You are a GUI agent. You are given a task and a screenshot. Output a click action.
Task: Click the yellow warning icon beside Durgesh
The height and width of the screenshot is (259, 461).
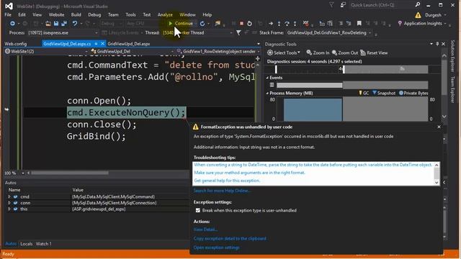[x=418, y=15]
